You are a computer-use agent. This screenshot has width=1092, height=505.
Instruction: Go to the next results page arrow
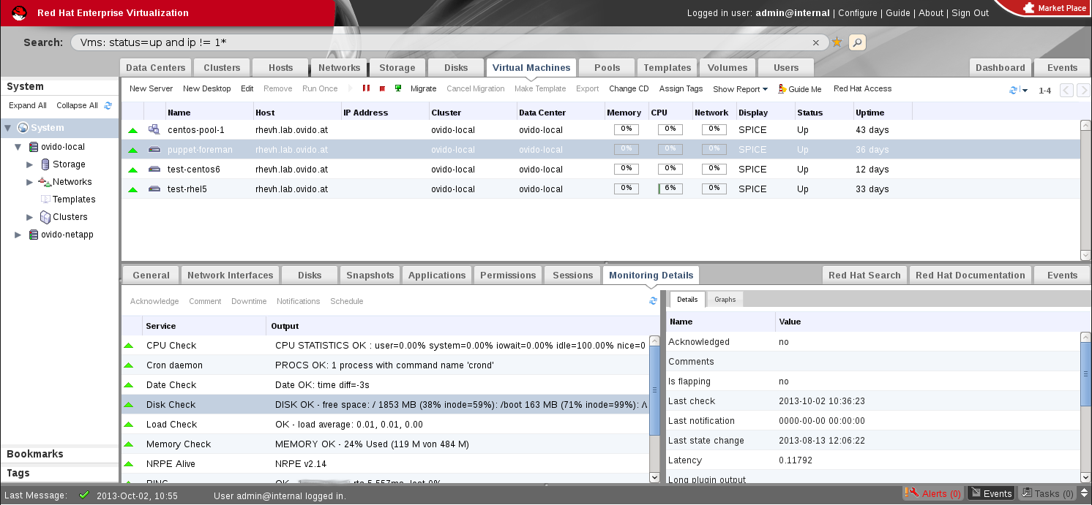coord(1083,91)
